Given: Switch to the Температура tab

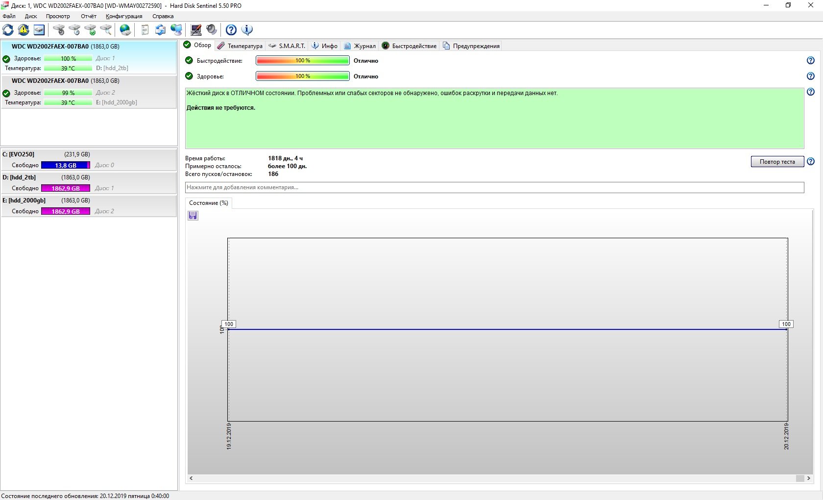Looking at the screenshot, I should pos(240,46).
